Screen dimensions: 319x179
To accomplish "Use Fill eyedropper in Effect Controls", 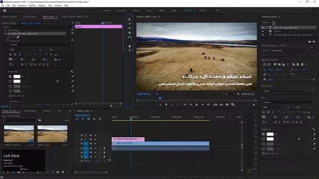I will pyautogui.click(x=72, y=77).
